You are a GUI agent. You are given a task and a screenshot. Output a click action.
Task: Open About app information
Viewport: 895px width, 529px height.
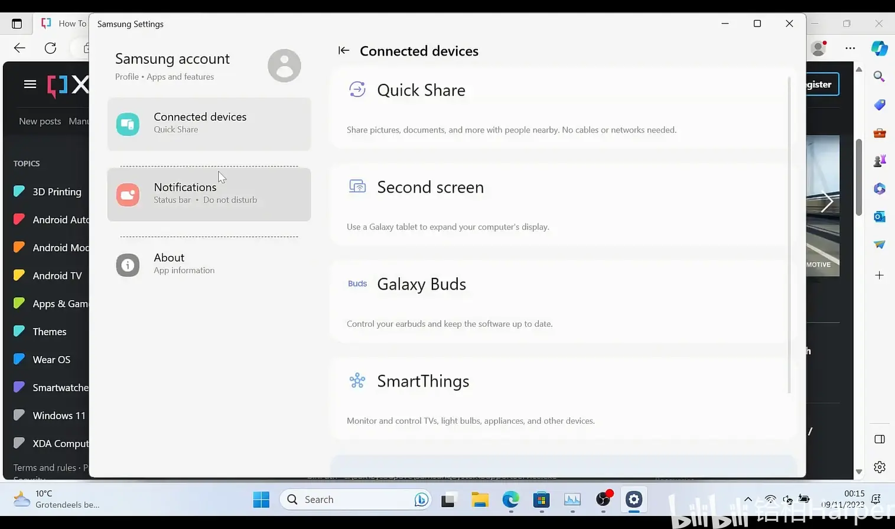click(x=209, y=264)
